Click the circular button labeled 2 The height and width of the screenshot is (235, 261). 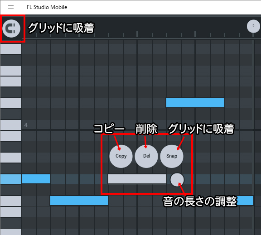pyautogui.click(x=253, y=26)
